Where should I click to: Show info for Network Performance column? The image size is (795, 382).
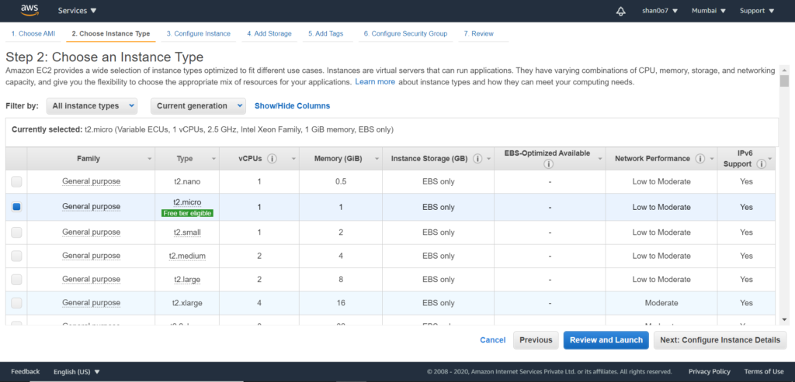pyautogui.click(x=700, y=158)
